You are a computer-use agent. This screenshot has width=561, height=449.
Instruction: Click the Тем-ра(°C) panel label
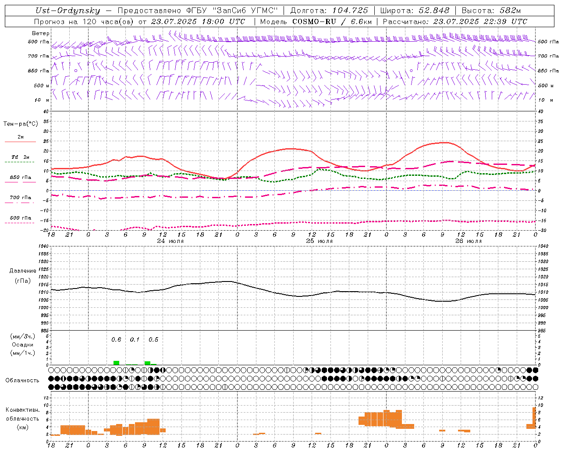pyautogui.click(x=21, y=124)
